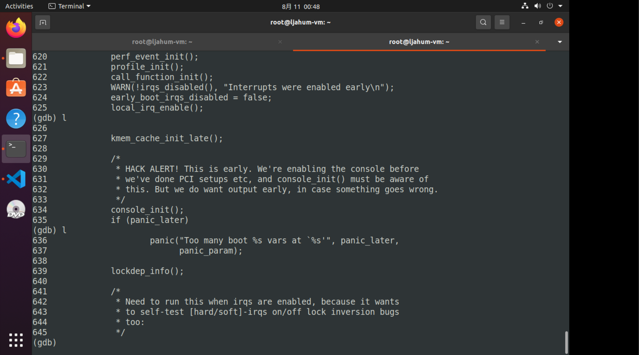
Task: Show all applications grid
Action: click(16, 340)
